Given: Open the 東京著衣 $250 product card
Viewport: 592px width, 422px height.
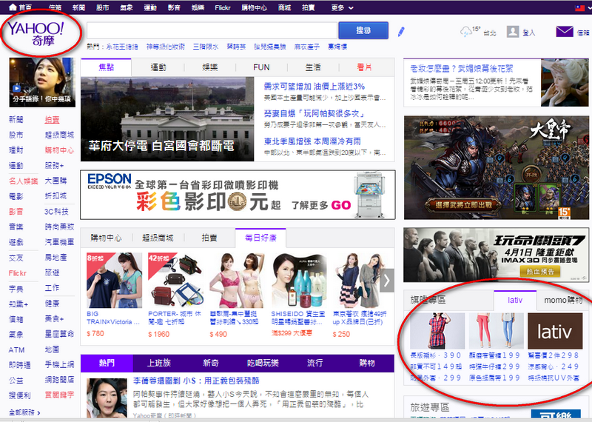Looking at the screenshot, I should point(360,295).
